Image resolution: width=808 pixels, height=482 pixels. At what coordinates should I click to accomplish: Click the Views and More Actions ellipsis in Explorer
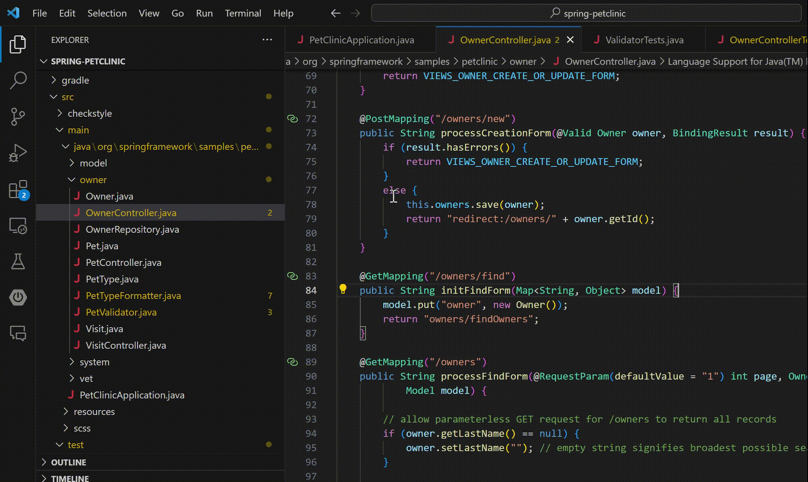[x=267, y=40]
